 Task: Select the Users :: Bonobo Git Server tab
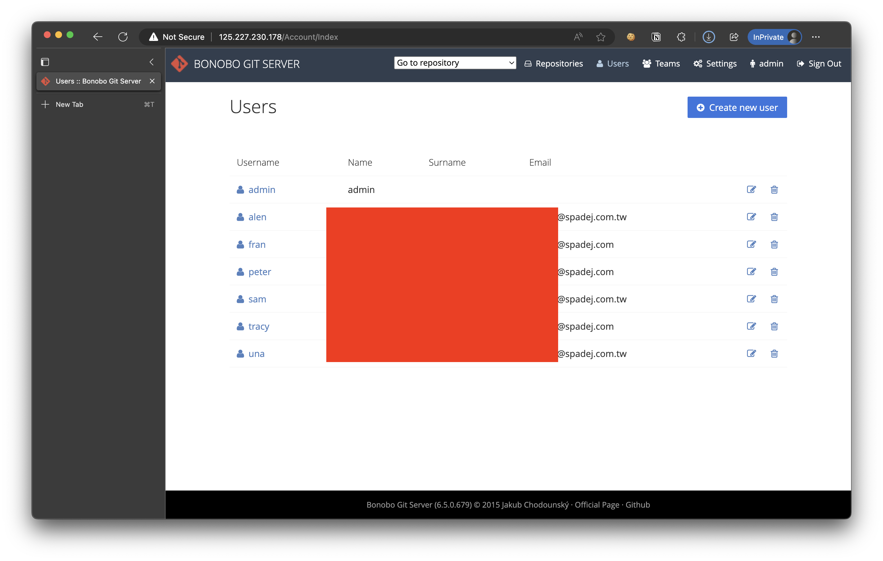[98, 81]
